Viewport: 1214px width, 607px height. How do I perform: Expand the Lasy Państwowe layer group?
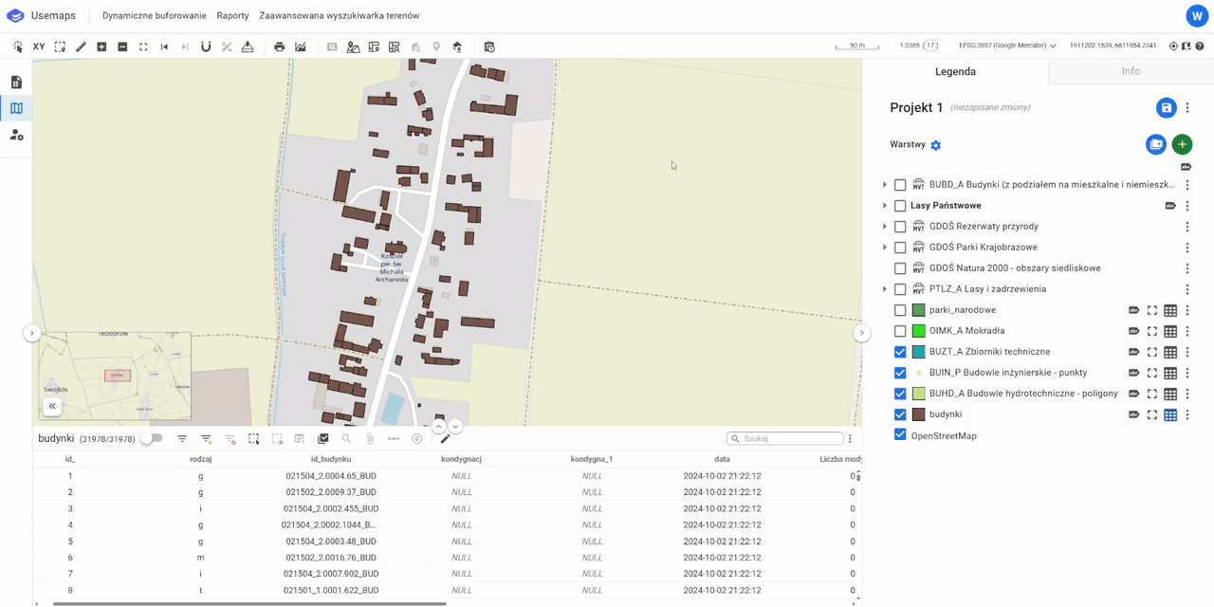click(885, 206)
